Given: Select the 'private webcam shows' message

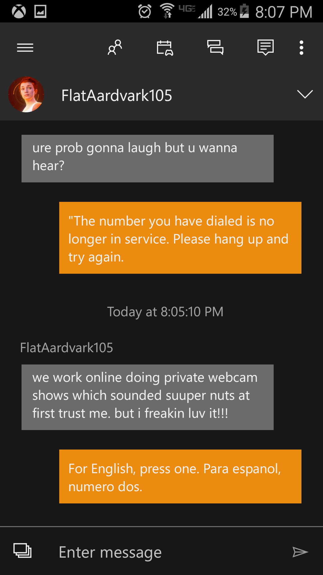Looking at the screenshot, I should pyautogui.click(x=147, y=397).
